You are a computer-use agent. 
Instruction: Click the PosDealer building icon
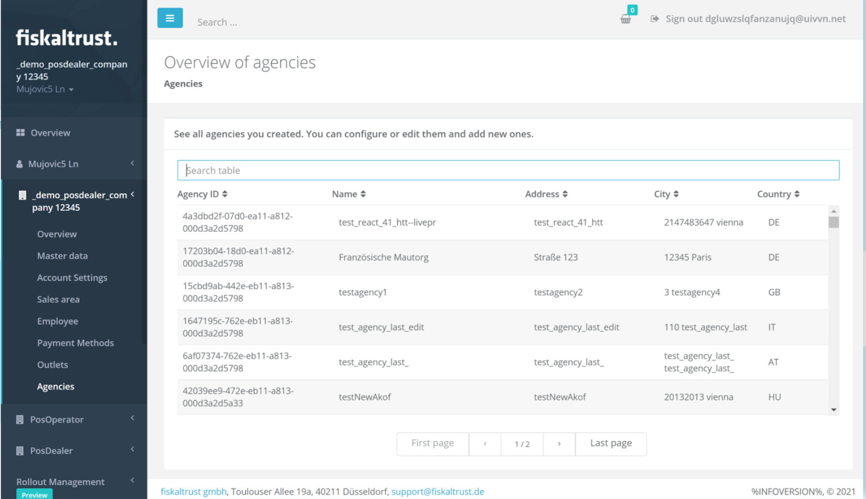pyautogui.click(x=20, y=450)
